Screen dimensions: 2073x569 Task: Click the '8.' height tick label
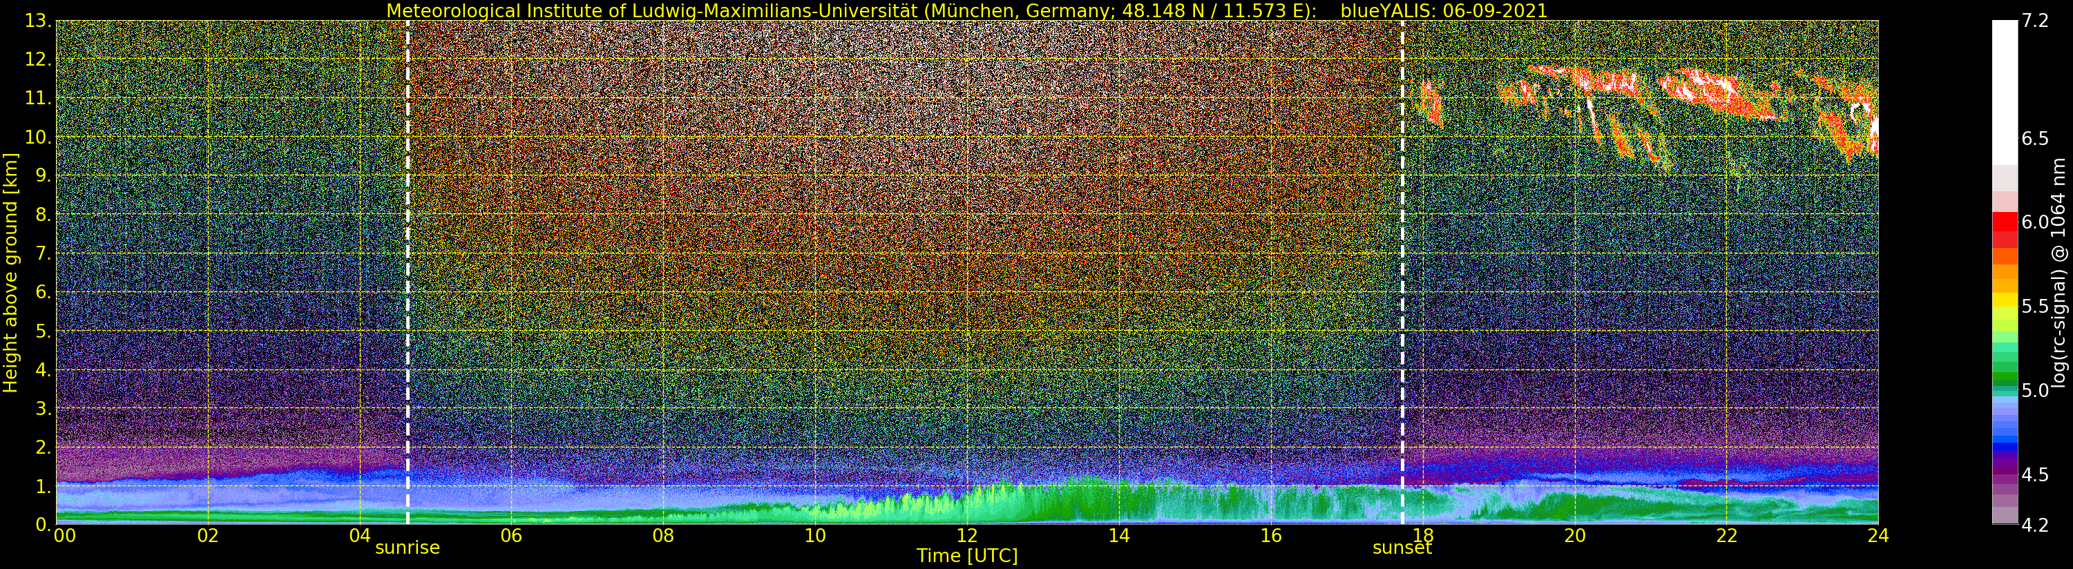[44, 215]
